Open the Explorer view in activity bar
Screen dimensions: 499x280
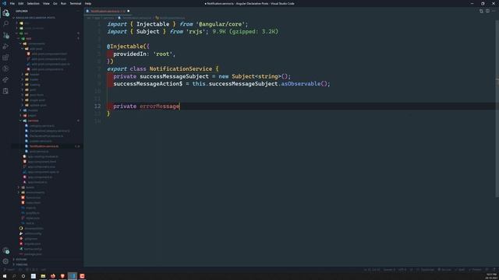tap(5, 12)
